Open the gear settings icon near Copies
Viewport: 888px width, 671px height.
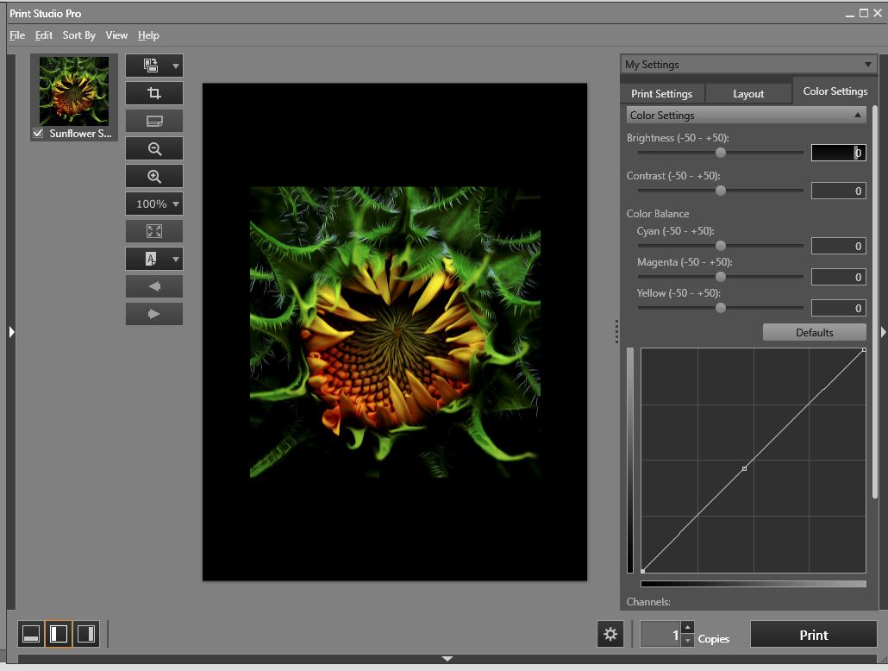pyautogui.click(x=610, y=635)
